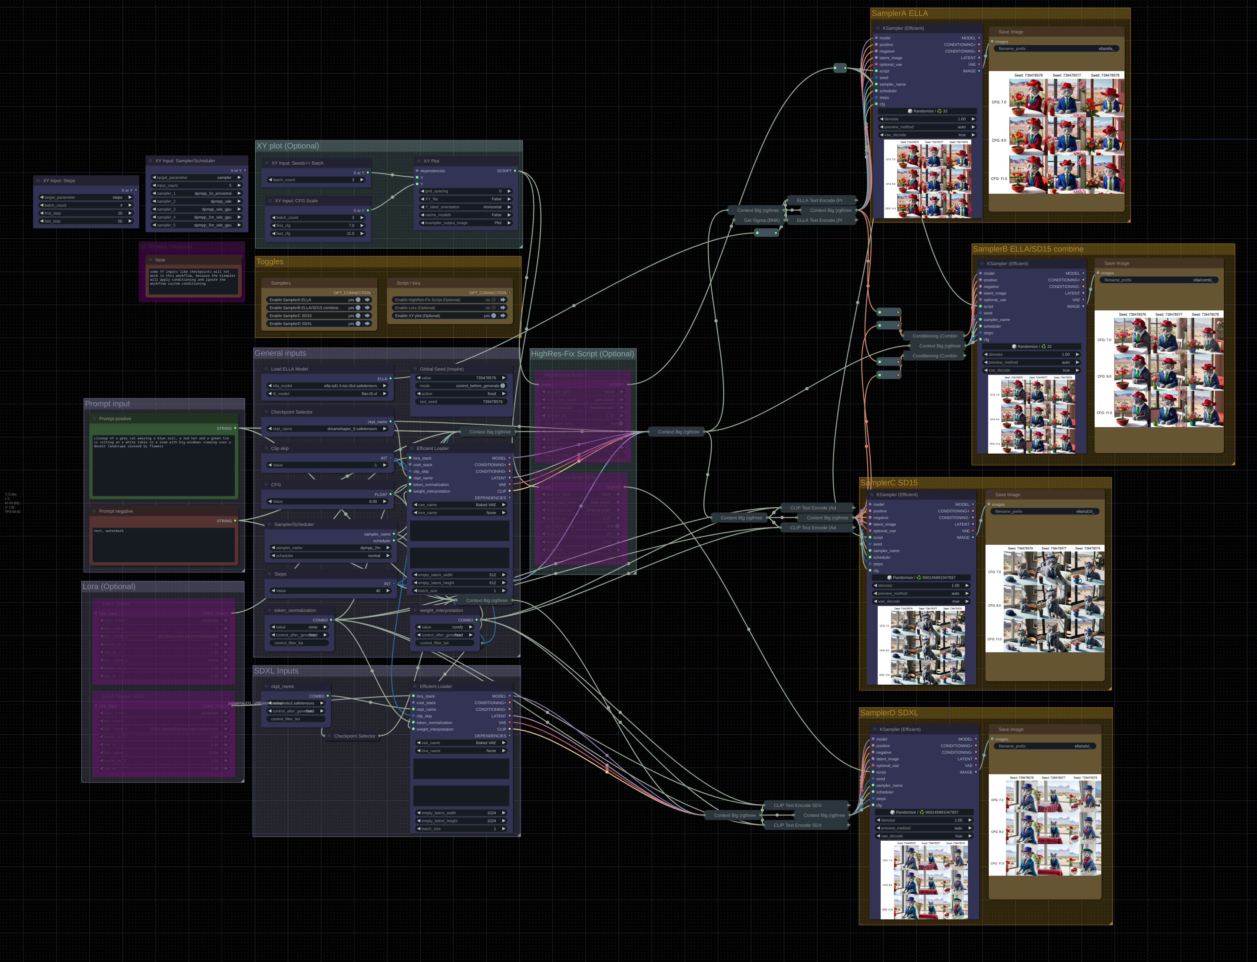Click the jump arrow beside Enable XY plot (Optional)
The image size is (1257, 962).
pos(503,315)
